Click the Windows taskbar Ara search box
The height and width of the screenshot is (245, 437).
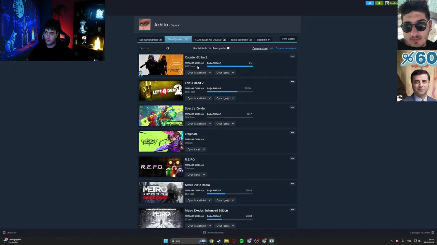188,241
